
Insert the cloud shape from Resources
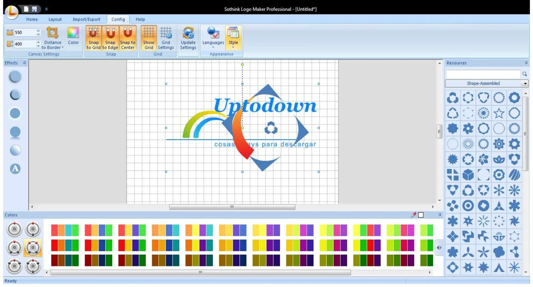pos(499,251)
